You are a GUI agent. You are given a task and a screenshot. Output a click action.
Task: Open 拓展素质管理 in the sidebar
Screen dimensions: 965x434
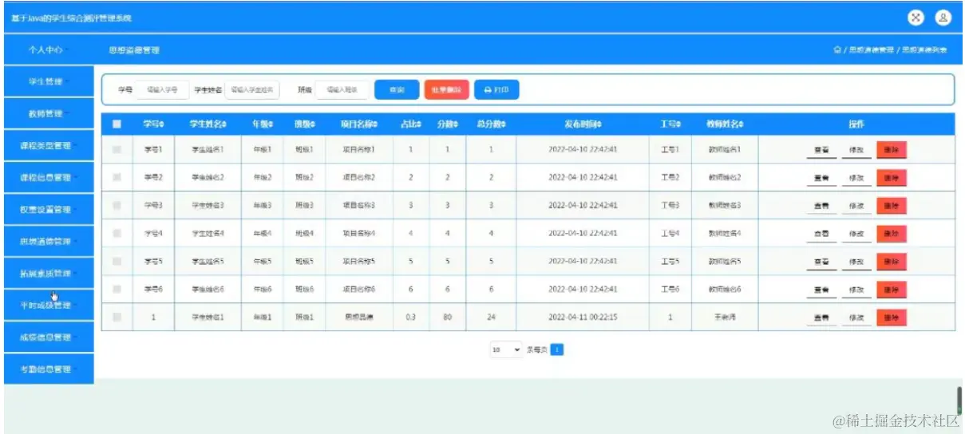[x=49, y=273]
